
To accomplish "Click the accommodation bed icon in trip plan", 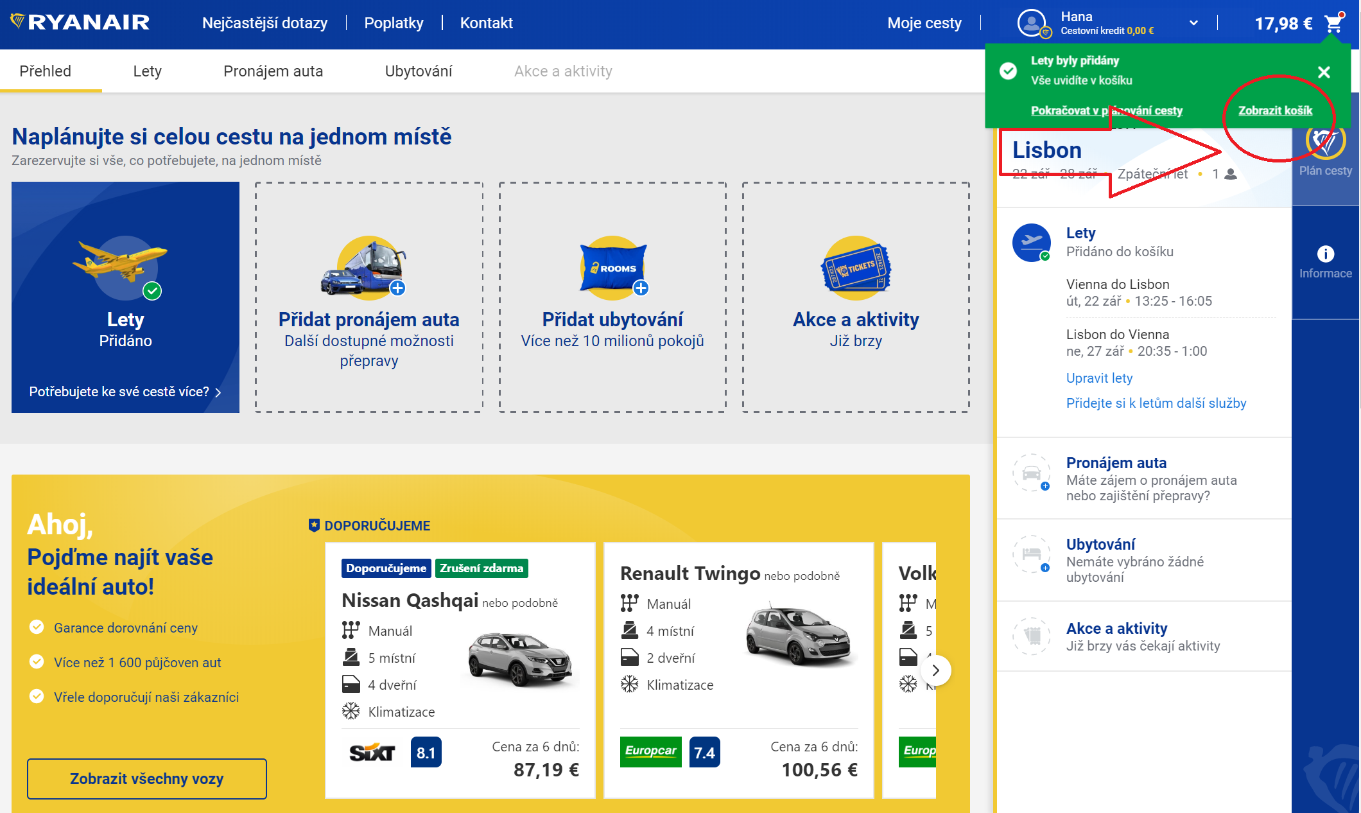I will click(x=1031, y=554).
